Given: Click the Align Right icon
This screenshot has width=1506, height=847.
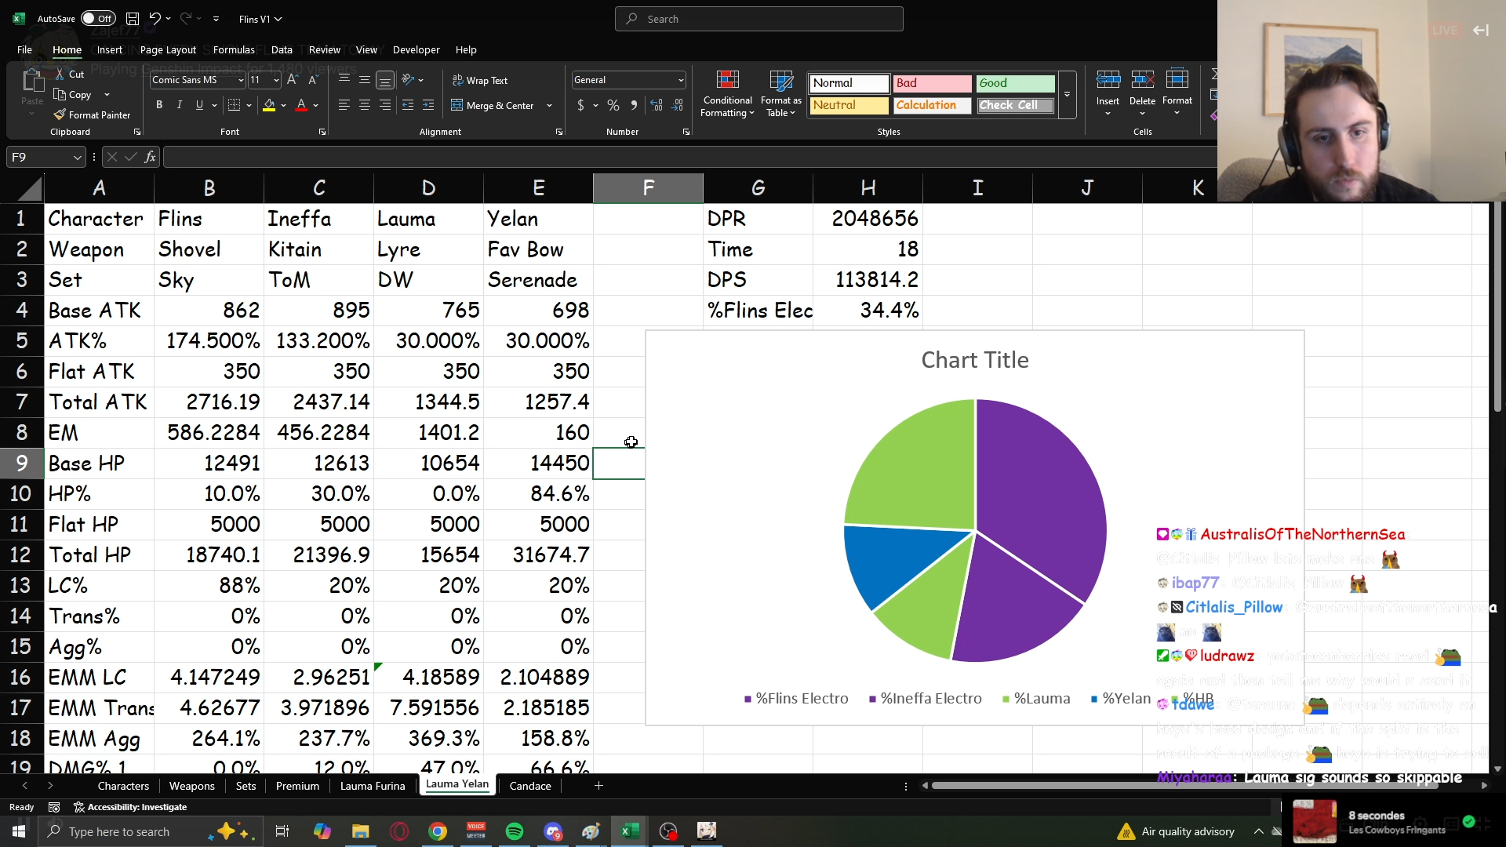Looking at the screenshot, I should tap(384, 105).
